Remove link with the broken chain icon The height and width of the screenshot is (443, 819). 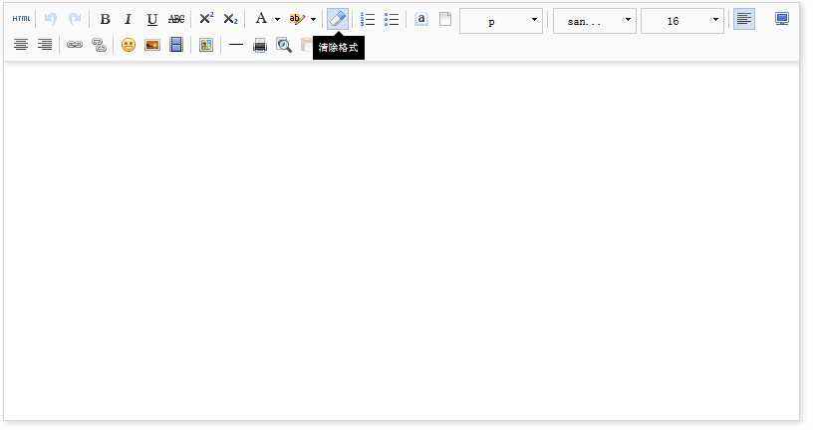click(99, 45)
